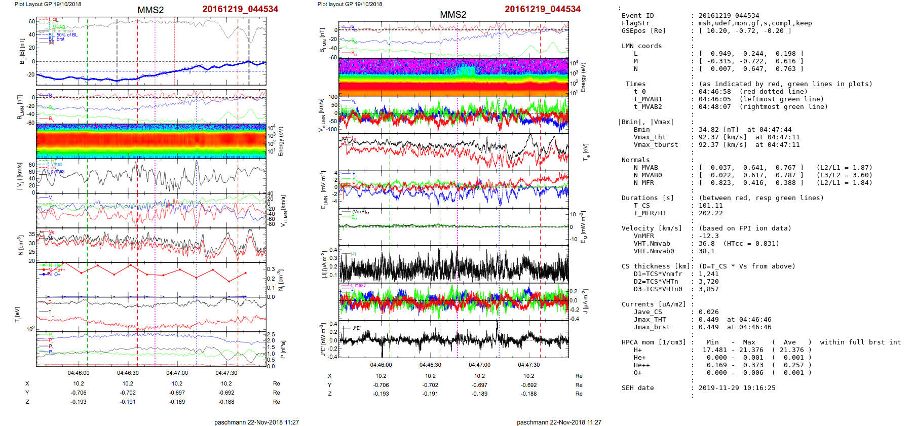Viewport: 914px width, 426px height.
Task: Click the 04:47:30 time tick on the right plot
Action: click(x=528, y=365)
